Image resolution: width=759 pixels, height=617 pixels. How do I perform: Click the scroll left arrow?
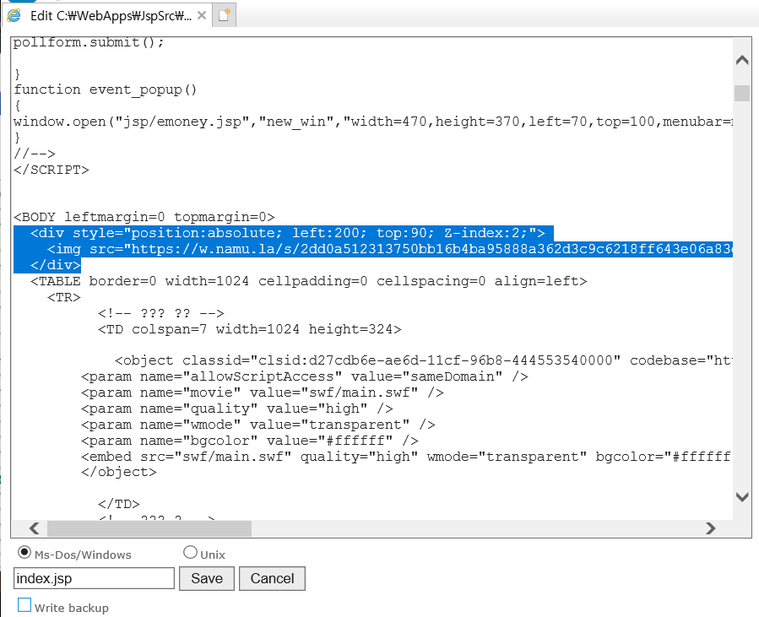point(34,528)
